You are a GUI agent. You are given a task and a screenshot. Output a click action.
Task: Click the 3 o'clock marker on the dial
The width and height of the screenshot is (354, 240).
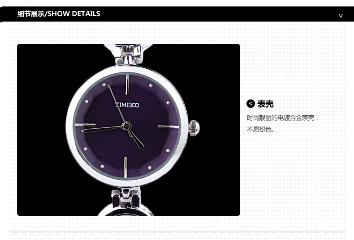point(168,127)
